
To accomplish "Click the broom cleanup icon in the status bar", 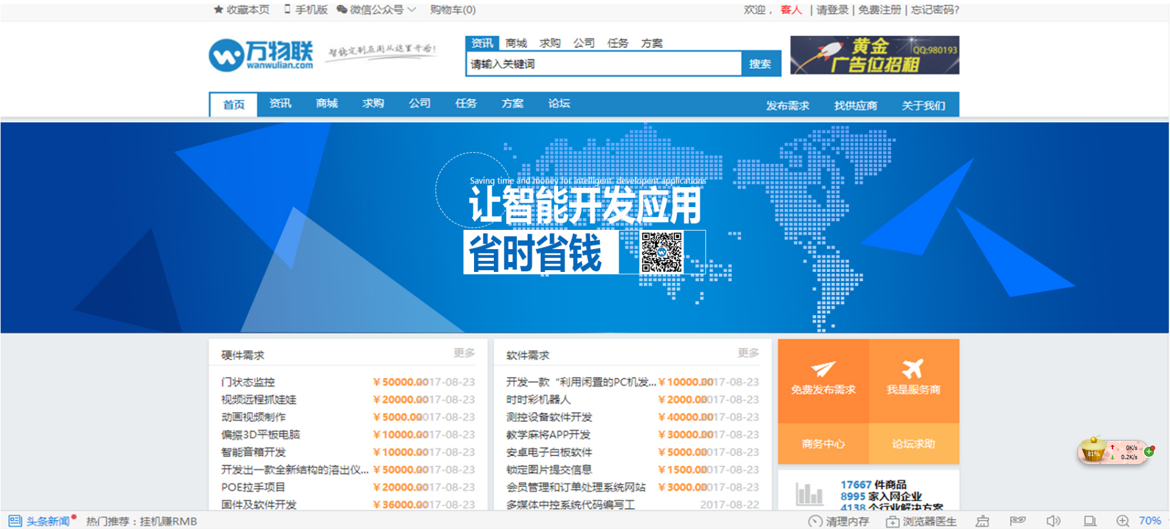I will click(983, 521).
